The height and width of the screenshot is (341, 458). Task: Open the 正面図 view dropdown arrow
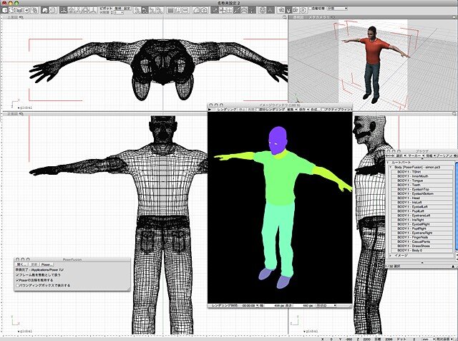21,113
